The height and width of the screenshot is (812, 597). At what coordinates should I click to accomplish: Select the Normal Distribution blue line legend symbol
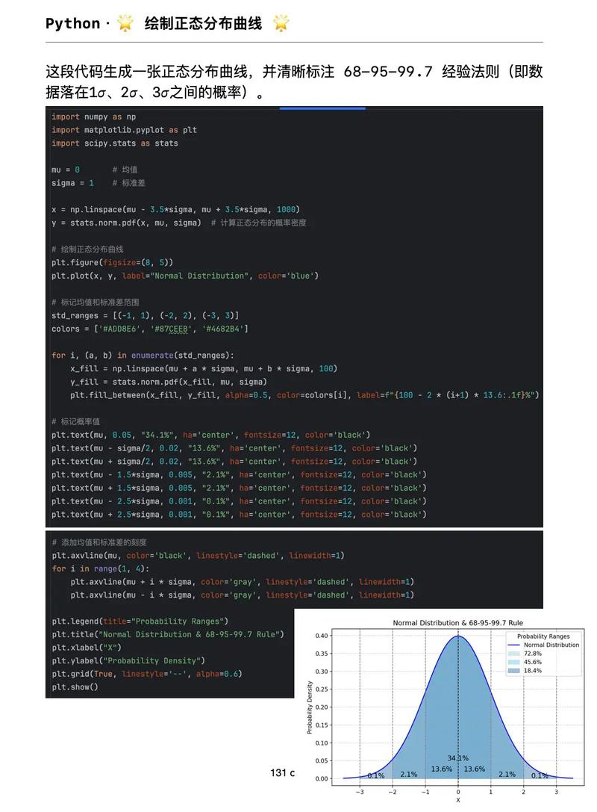coord(513,645)
